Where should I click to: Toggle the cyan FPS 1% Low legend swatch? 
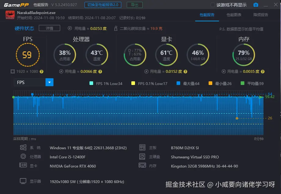click(91, 83)
